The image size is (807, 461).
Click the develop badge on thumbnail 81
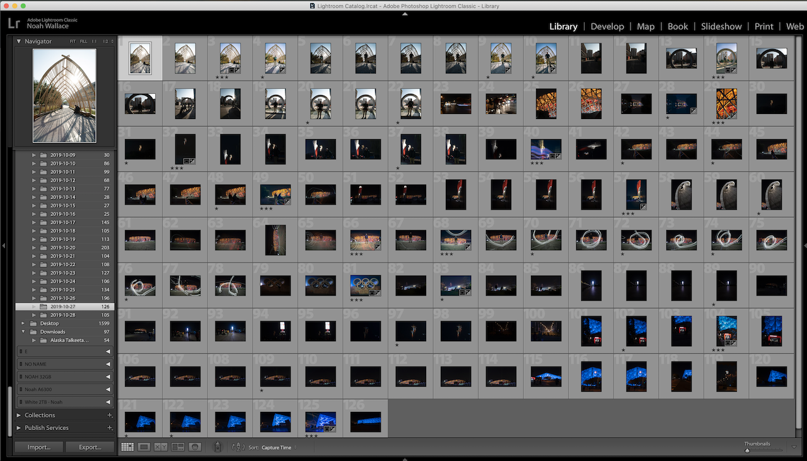(x=378, y=293)
